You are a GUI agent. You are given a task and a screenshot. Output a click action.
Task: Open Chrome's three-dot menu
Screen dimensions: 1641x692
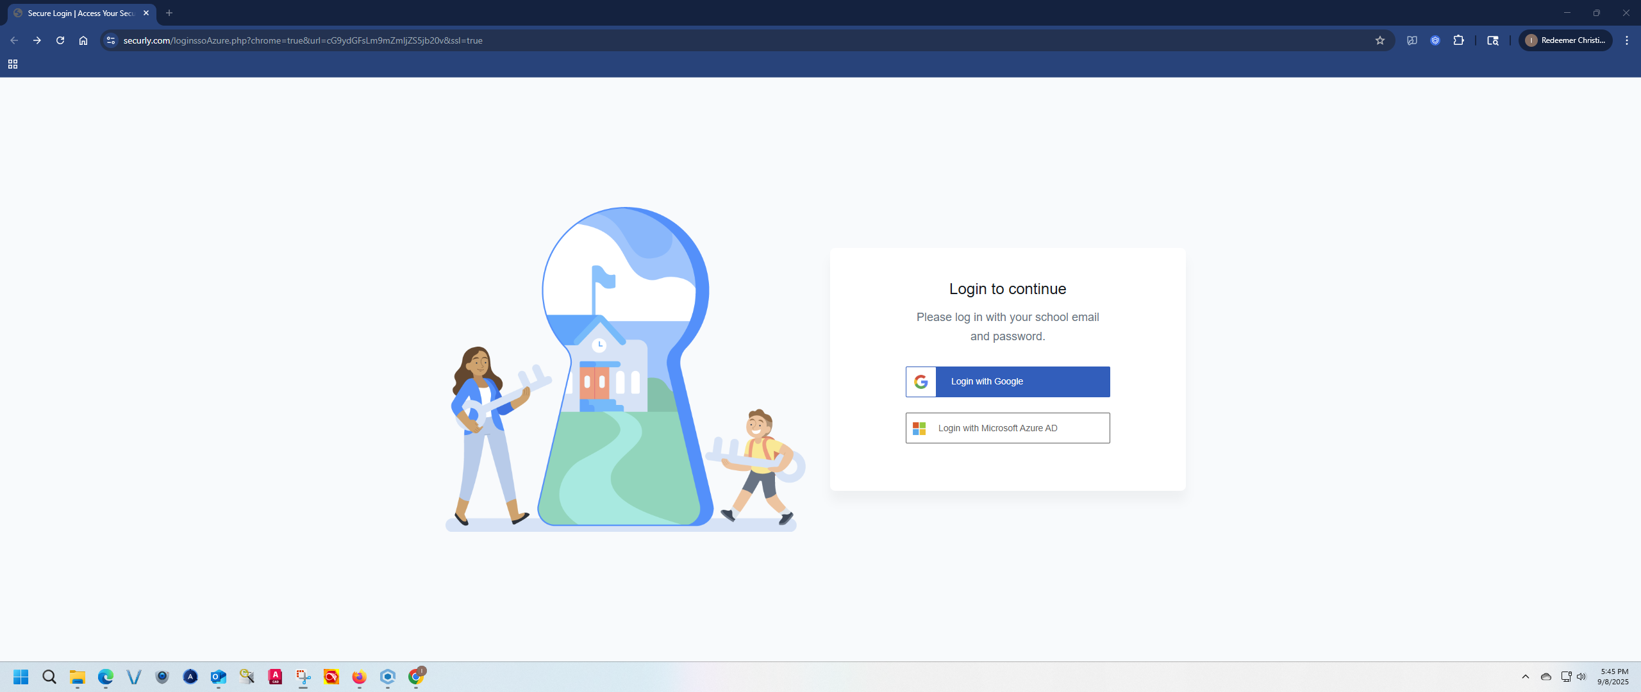coord(1627,40)
